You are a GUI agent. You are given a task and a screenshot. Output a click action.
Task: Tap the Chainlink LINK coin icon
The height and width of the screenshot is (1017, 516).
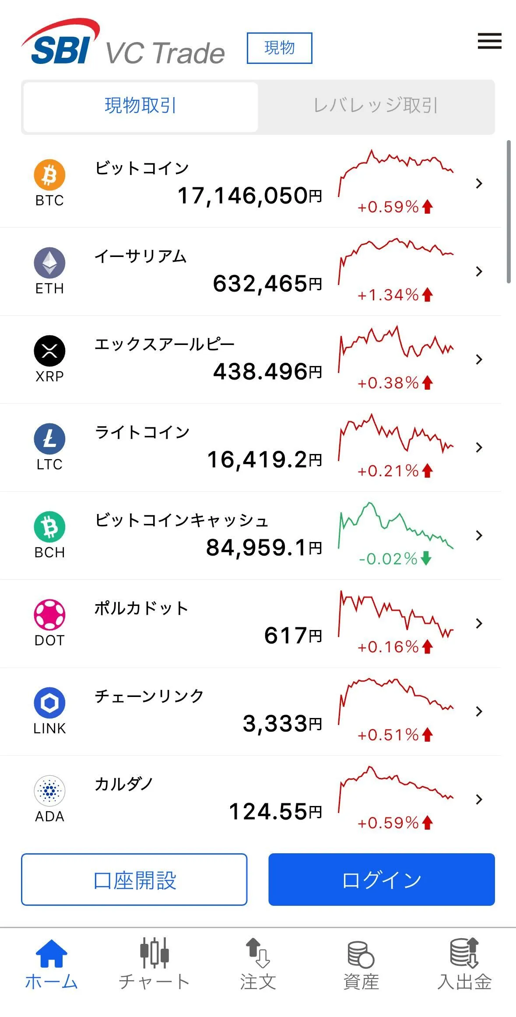coord(49,703)
